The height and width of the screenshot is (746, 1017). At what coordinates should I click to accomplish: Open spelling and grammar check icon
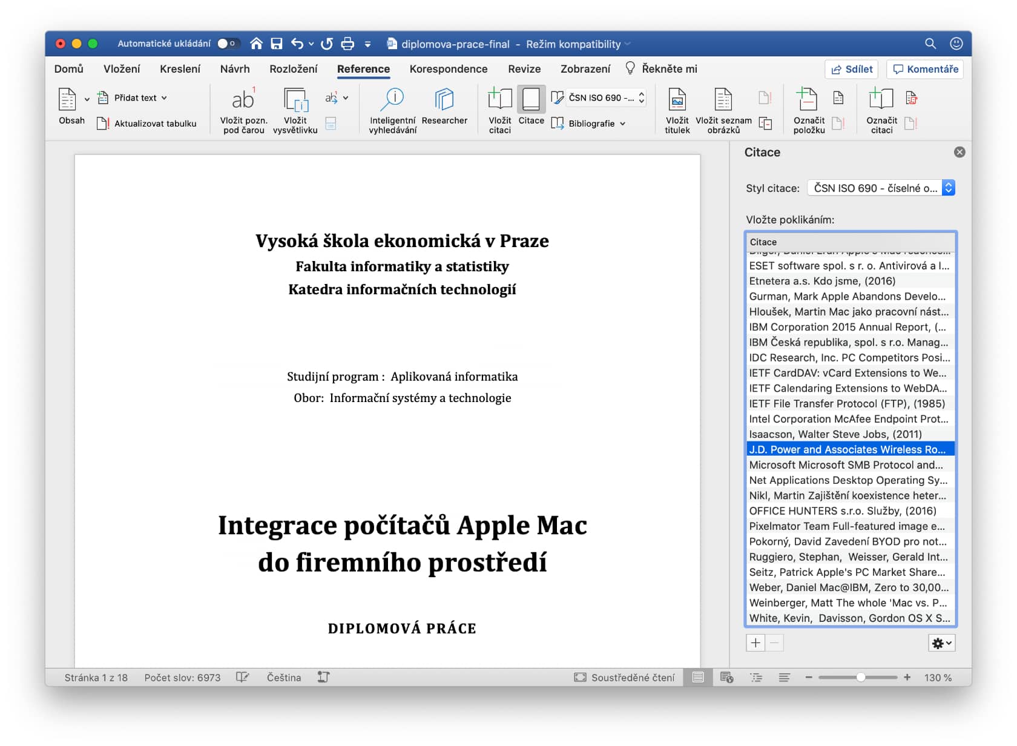coord(242,678)
